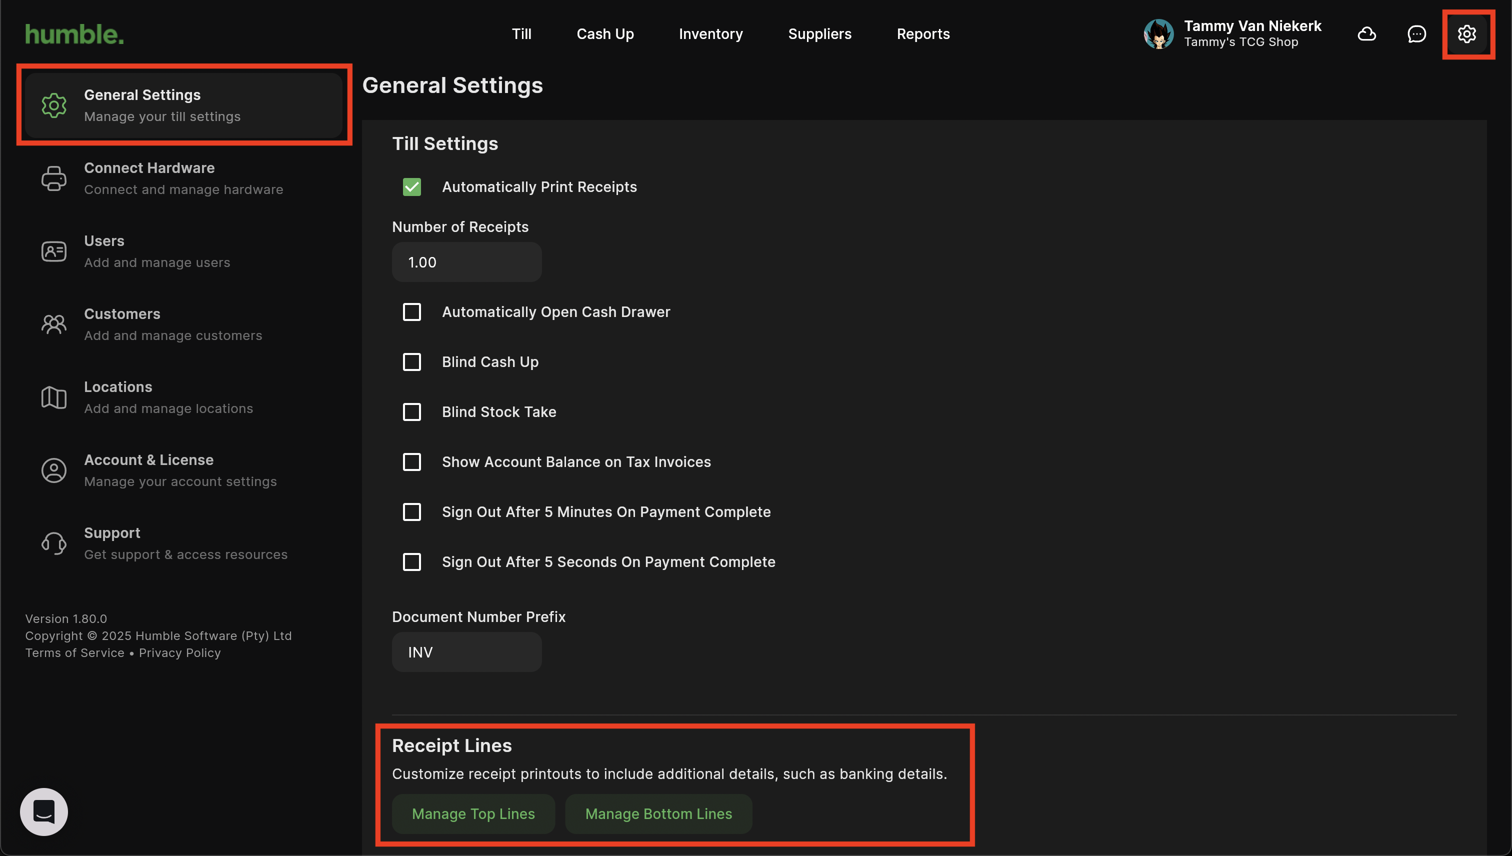The width and height of the screenshot is (1512, 856).
Task: Click the Connect Hardware printer icon
Action: (53, 178)
